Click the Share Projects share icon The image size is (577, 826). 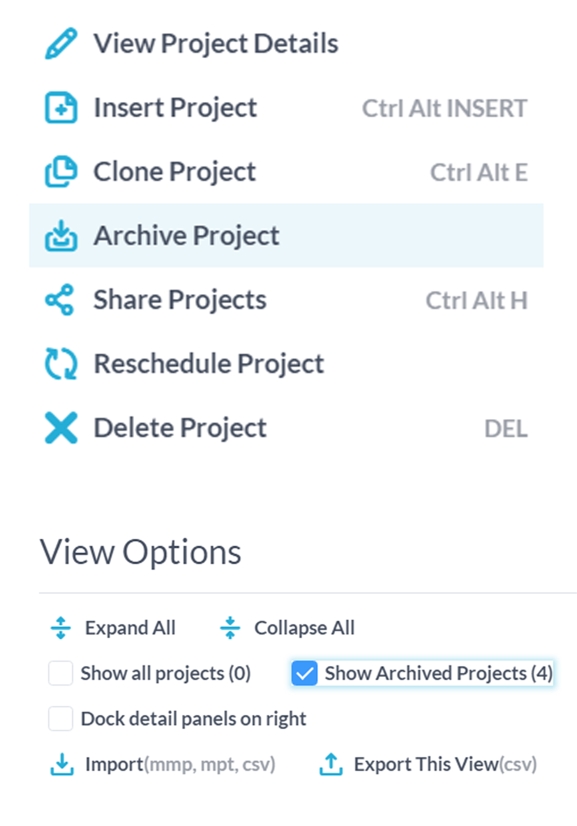60,300
